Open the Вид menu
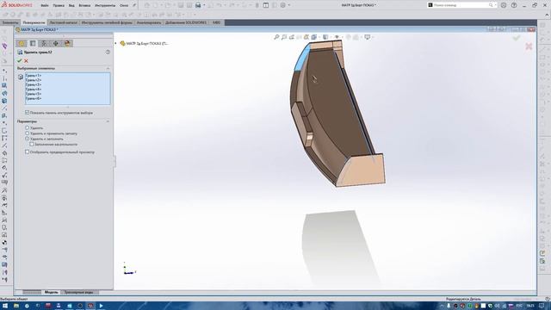551x310 pixels. [71, 6]
